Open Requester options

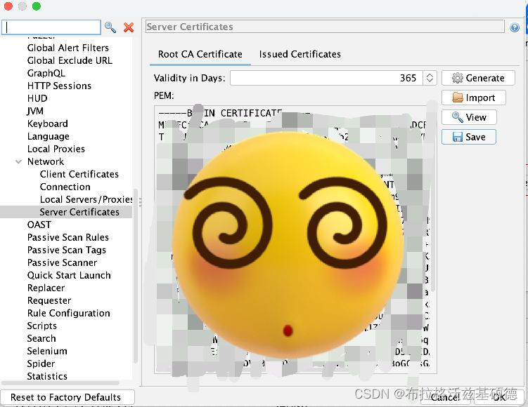pyautogui.click(x=49, y=300)
